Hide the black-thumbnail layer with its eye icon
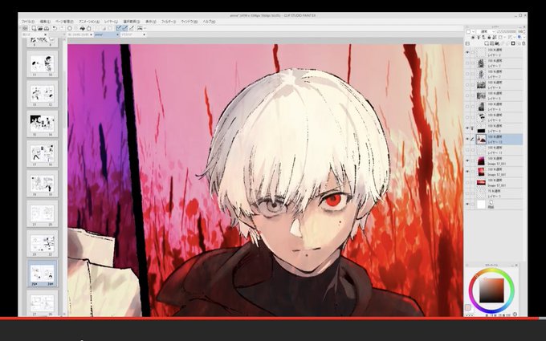The height and width of the screenshot is (341, 546). pos(467,128)
